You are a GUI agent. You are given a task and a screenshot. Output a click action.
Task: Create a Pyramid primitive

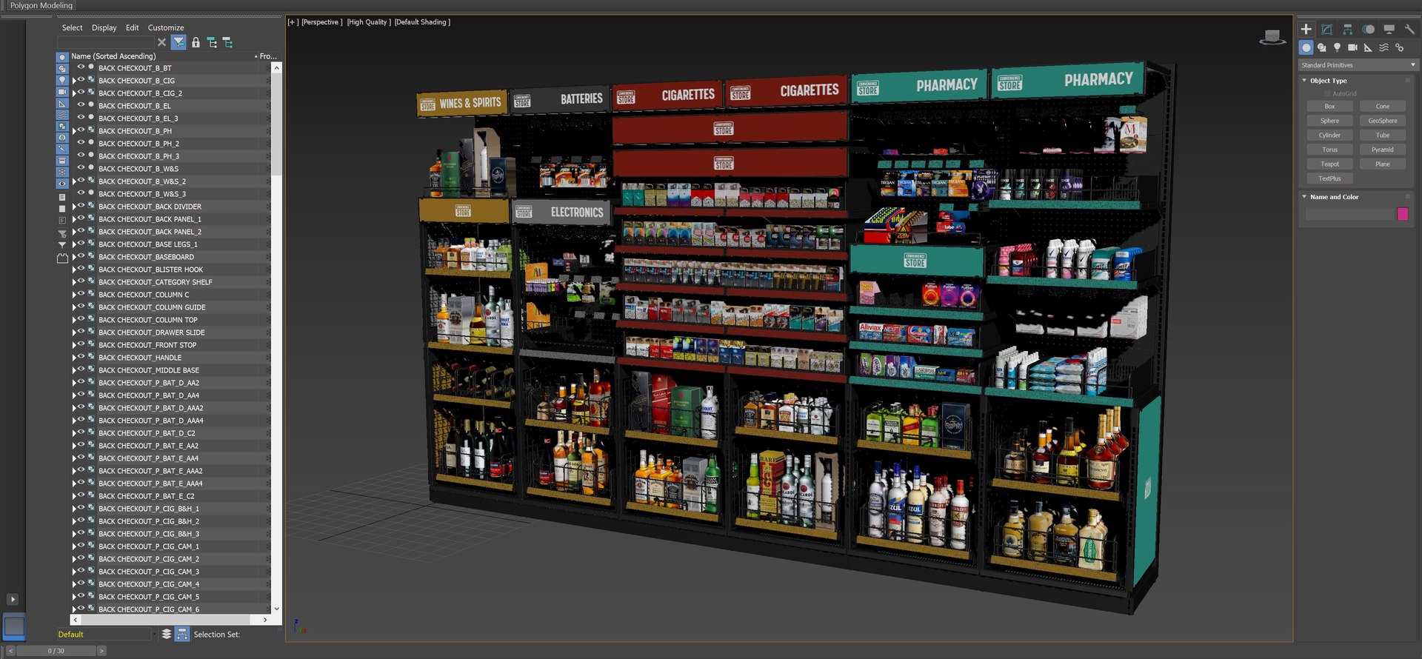click(x=1383, y=150)
